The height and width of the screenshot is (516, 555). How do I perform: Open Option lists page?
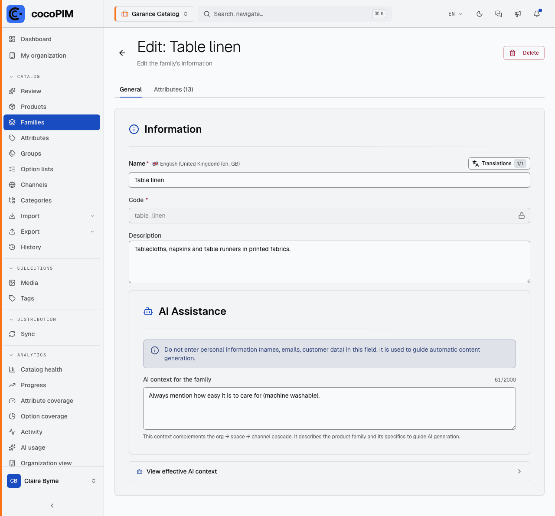[52, 169]
